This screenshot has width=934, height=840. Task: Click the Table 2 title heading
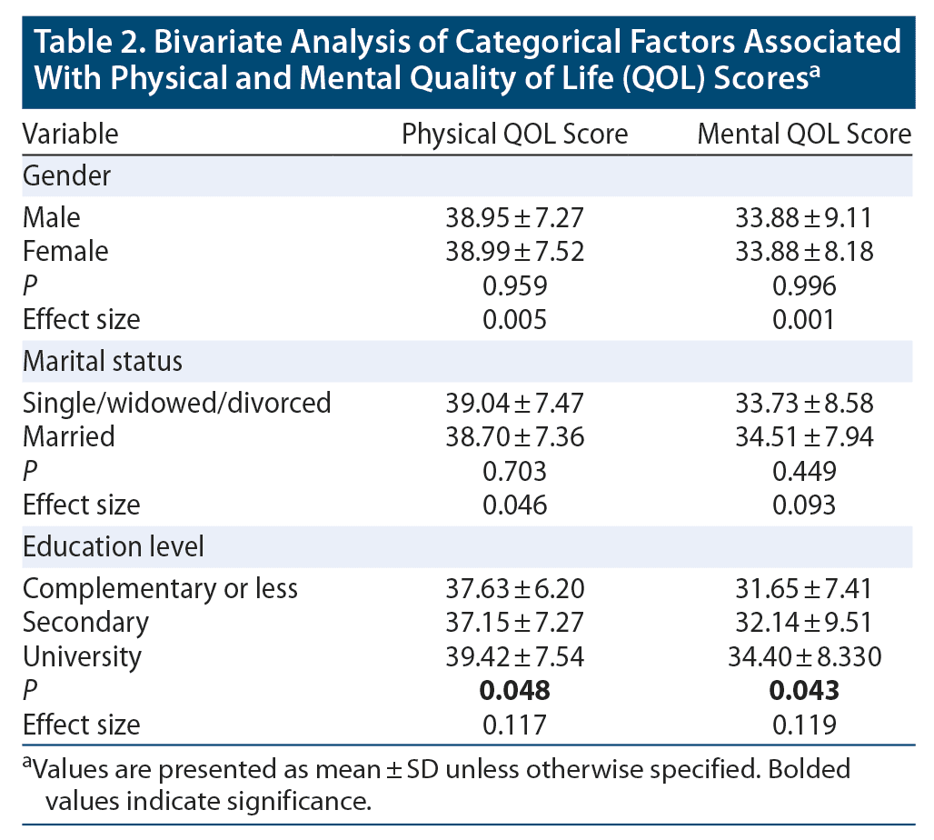coord(467,58)
